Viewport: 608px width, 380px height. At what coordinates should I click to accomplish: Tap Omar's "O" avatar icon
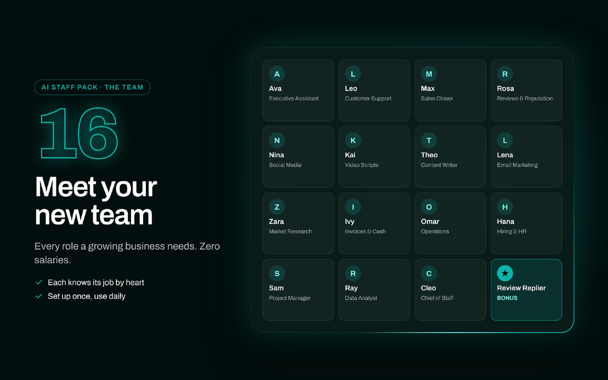(x=429, y=207)
